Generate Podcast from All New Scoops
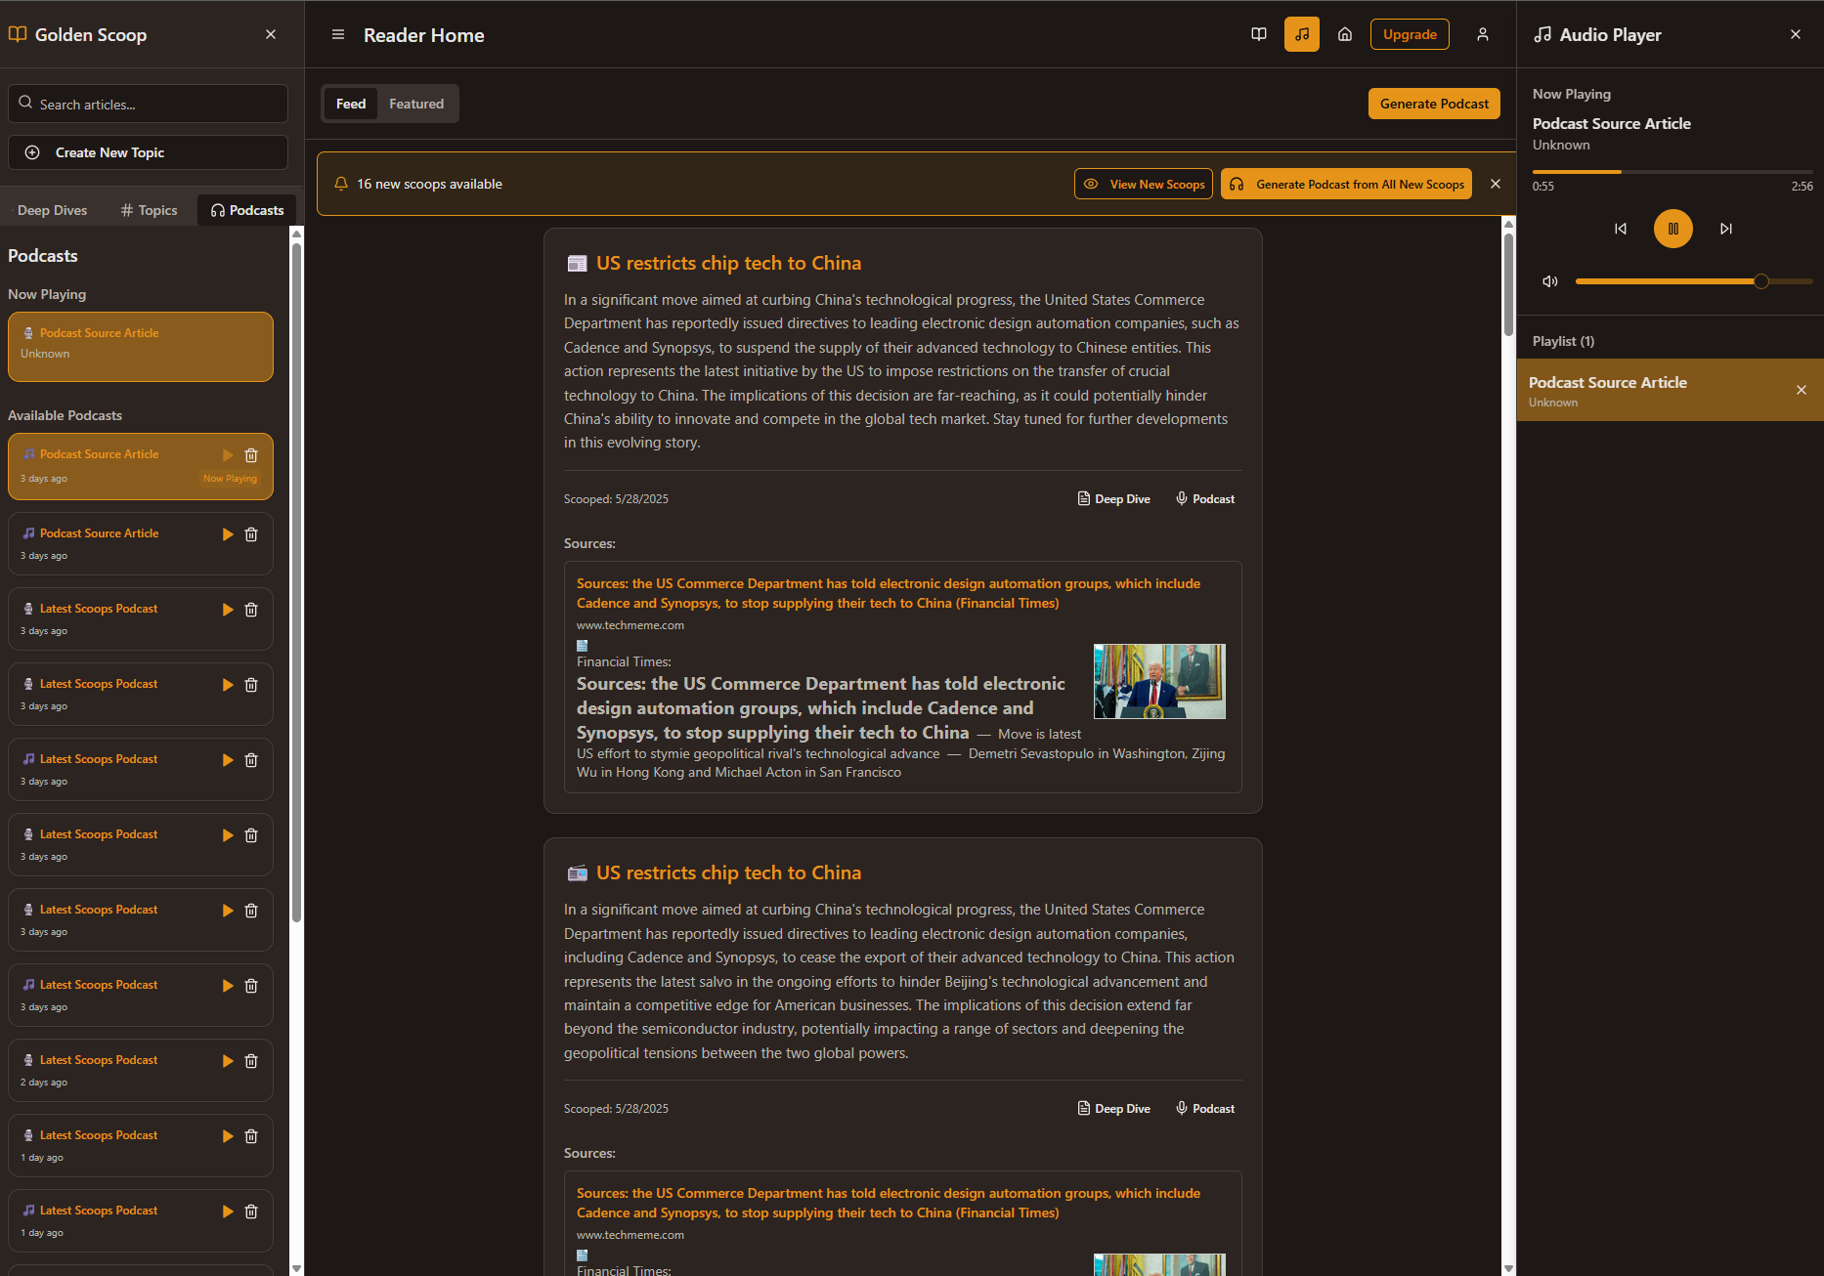Screen dimensions: 1824x1276 click(1347, 184)
